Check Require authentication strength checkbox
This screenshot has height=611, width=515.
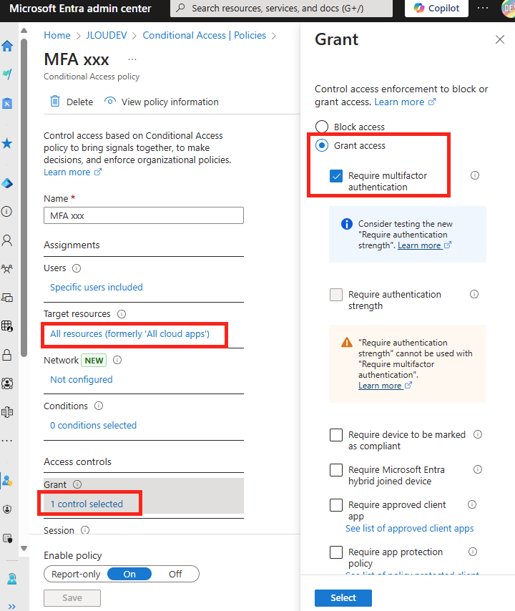335,295
